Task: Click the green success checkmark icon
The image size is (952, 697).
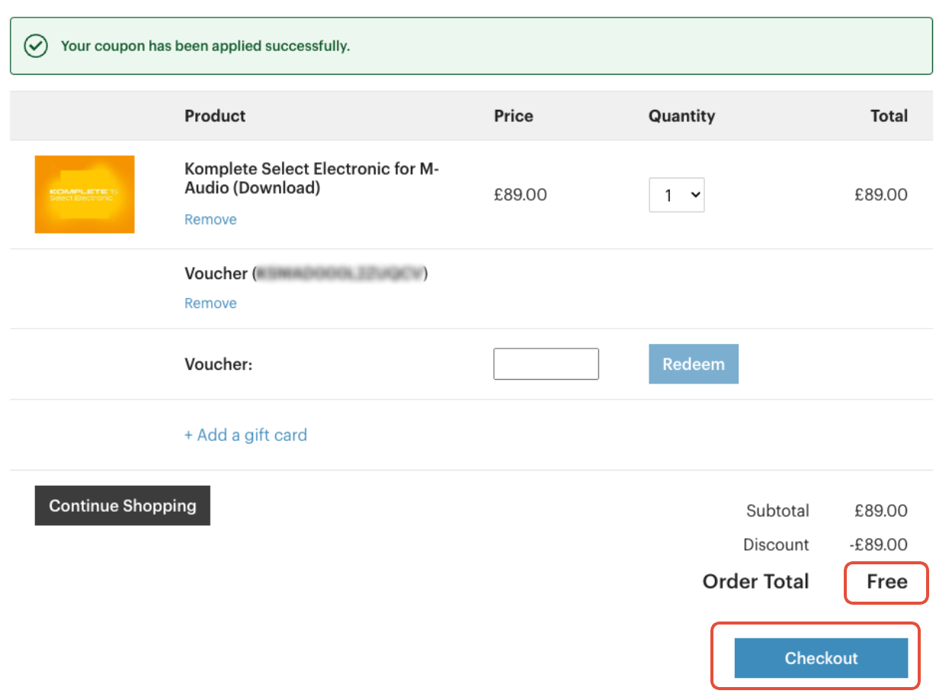Action: pos(36,46)
